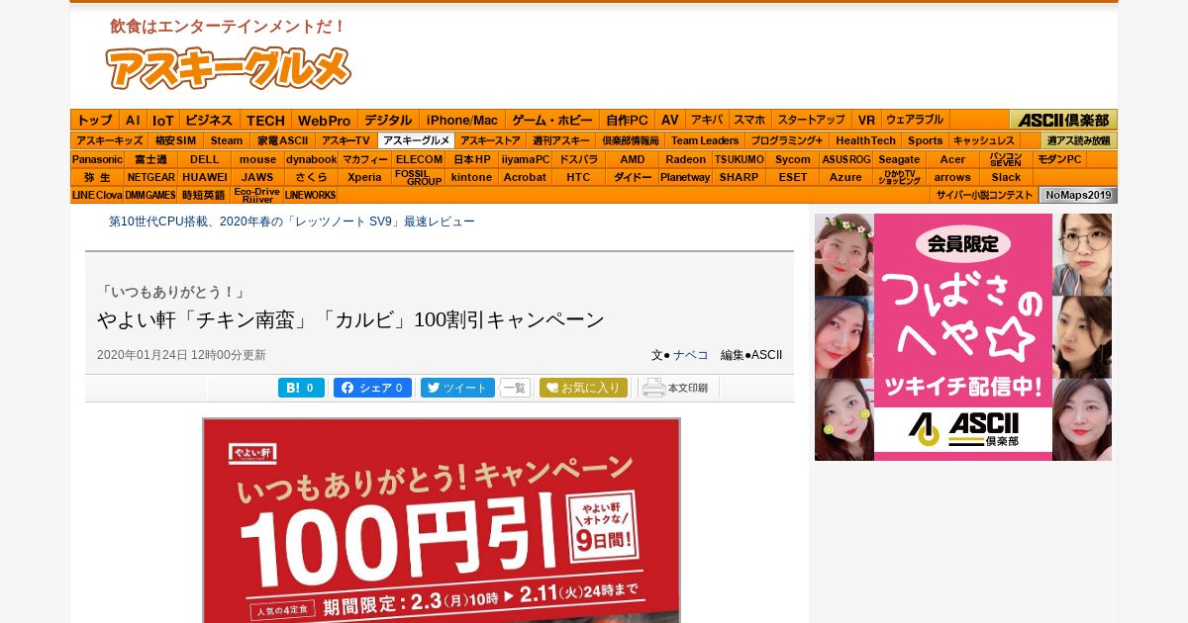Open the スマホ tab
This screenshot has height=623, width=1188.
pyautogui.click(x=749, y=120)
